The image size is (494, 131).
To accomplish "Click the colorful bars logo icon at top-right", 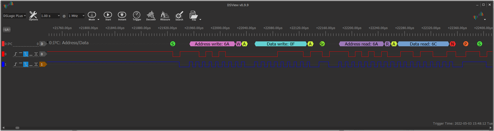I will (x=478, y=15).
